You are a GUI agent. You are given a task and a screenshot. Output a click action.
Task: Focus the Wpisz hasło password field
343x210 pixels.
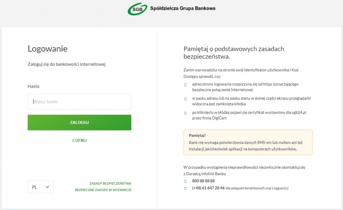click(x=79, y=101)
